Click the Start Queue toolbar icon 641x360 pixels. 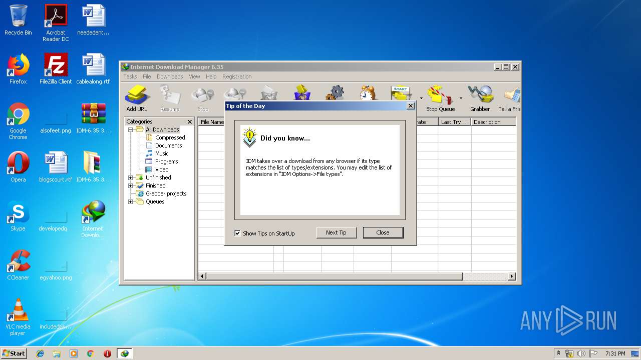click(401, 92)
